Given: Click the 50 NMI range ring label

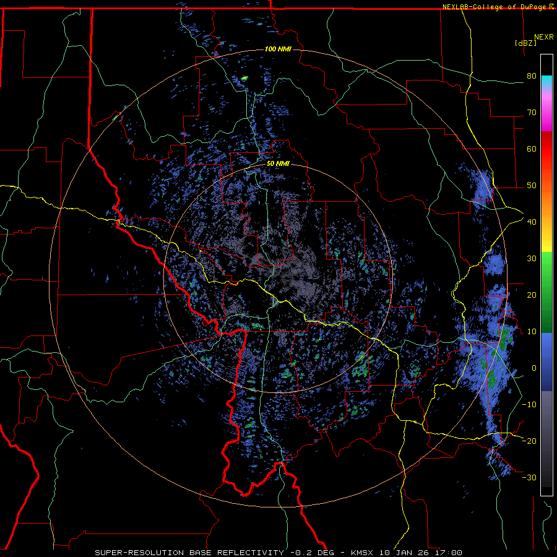Looking at the screenshot, I should point(278,164).
